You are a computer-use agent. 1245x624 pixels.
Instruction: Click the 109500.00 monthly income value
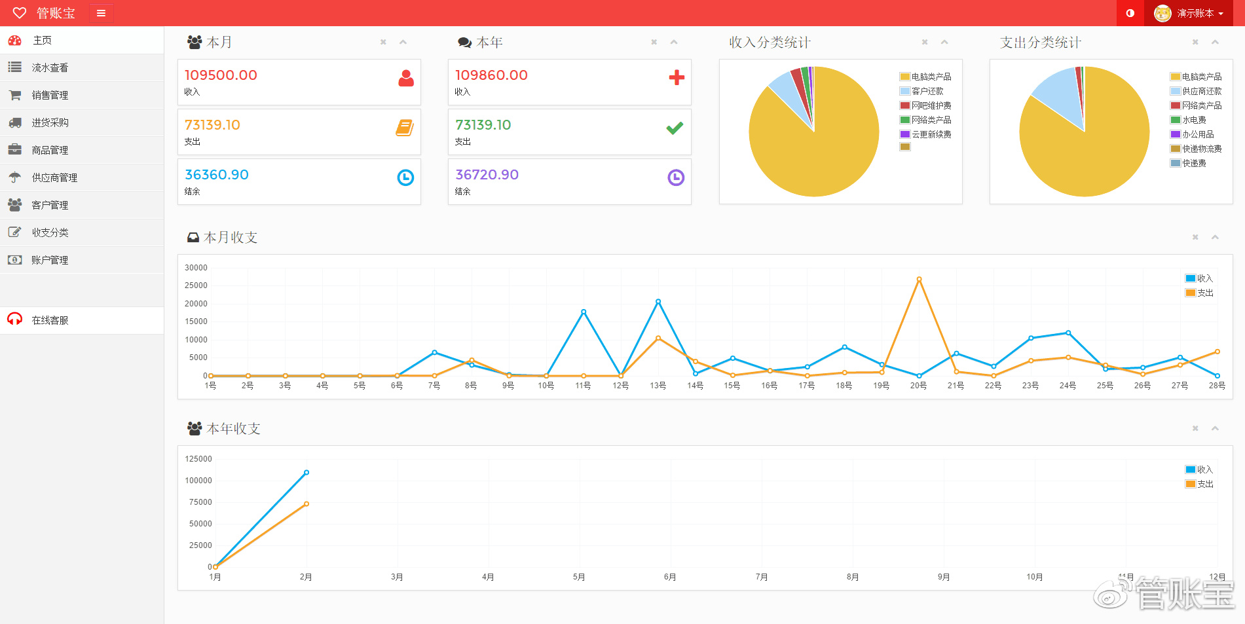tap(221, 75)
